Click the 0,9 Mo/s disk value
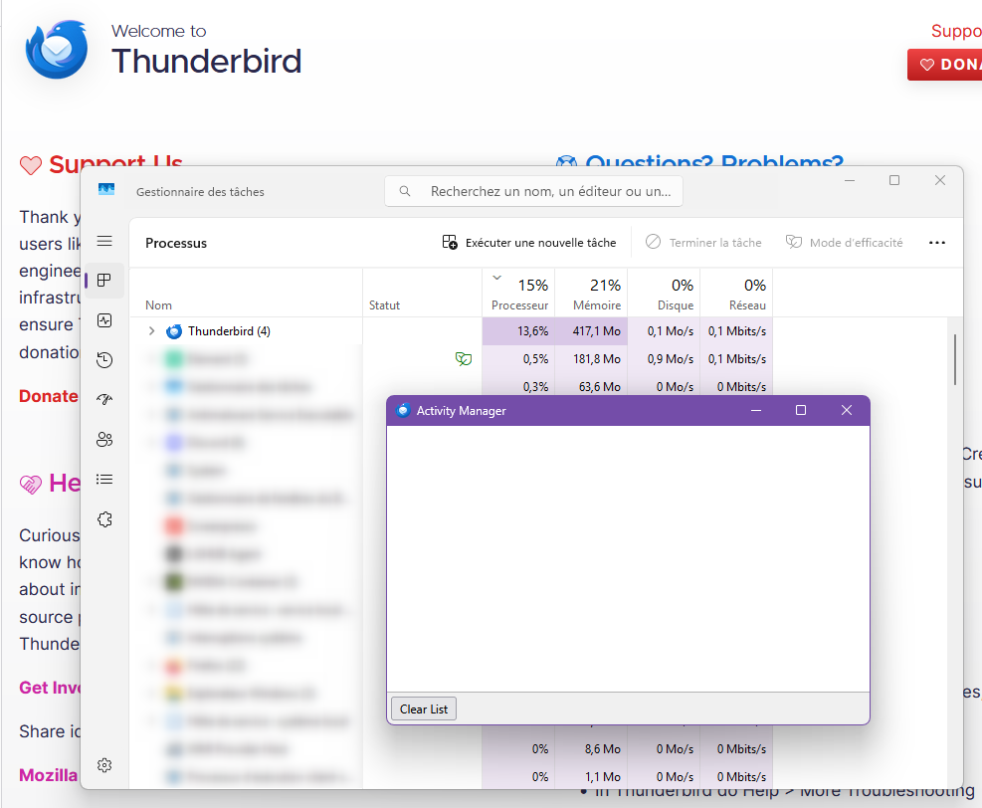The width and height of the screenshot is (982, 808). coord(671,359)
